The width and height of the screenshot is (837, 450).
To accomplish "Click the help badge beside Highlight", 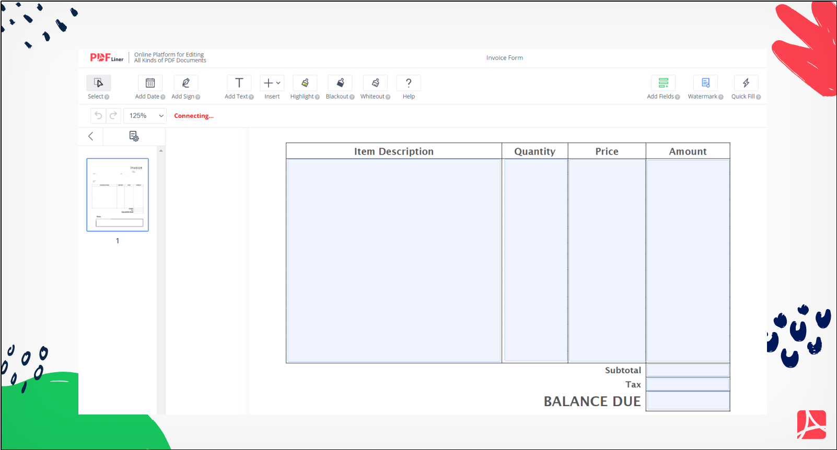I will [317, 97].
